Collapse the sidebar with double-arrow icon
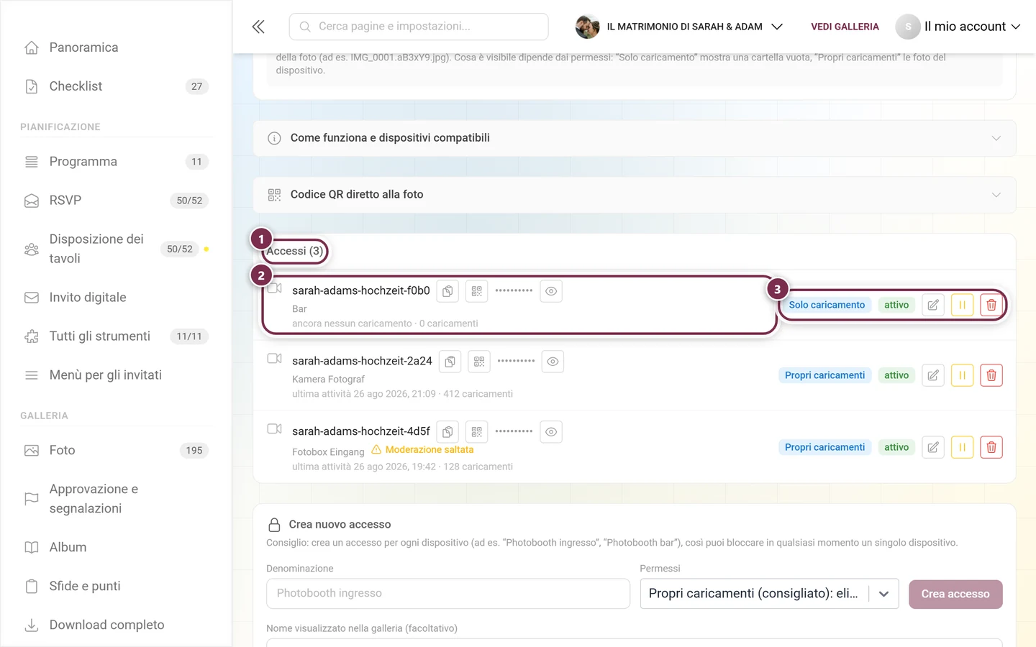Image resolution: width=1036 pixels, height=647 pixels. 258,27
